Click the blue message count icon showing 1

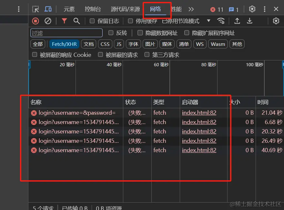click(231, 9)
